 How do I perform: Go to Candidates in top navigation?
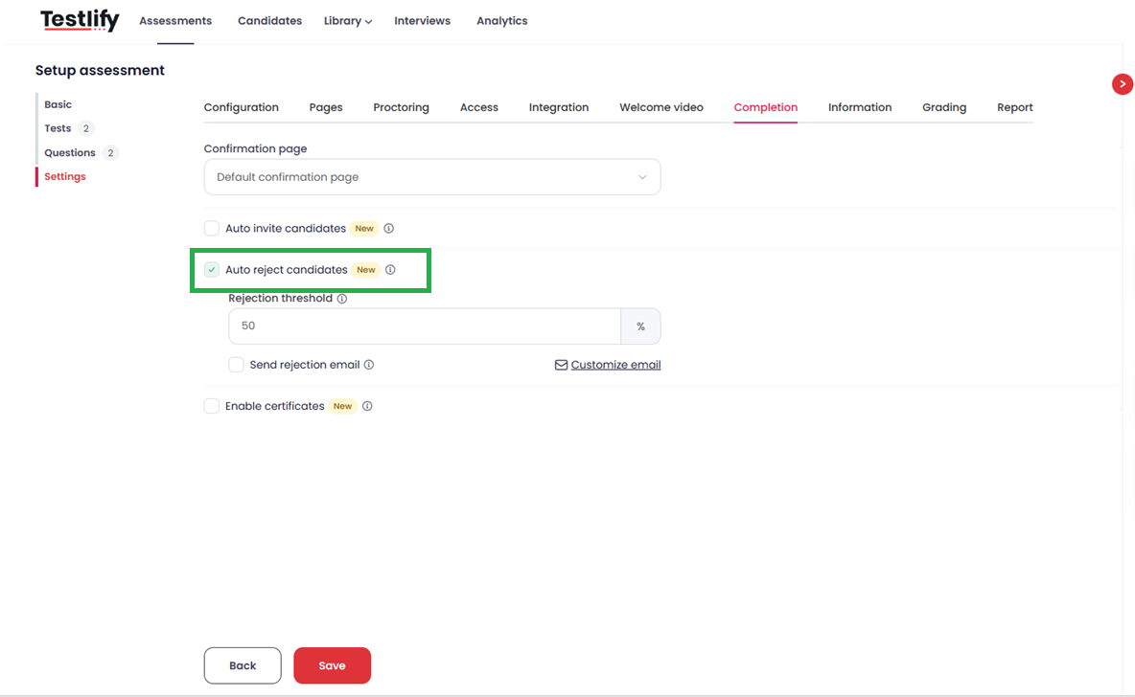point(269,21)
